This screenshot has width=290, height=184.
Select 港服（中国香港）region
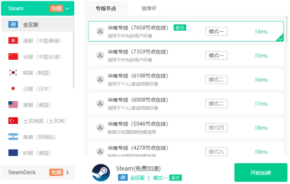click(x=37, y=40)
